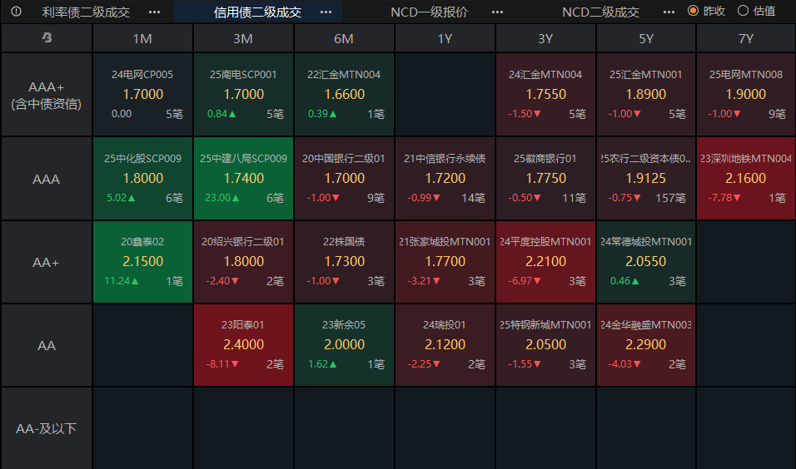The height and width of the screenshot is (469, 796).
Task: Open the 20鑫泰02 bond cell
Action: coord(142,262)
